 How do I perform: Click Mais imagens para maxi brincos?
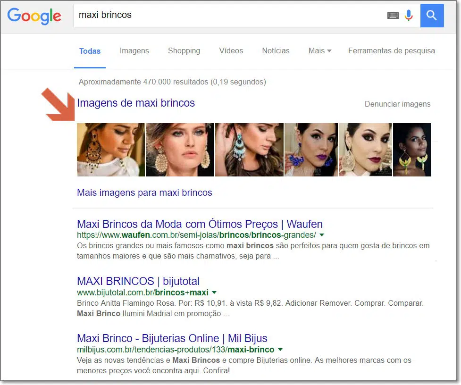point(144,193)
